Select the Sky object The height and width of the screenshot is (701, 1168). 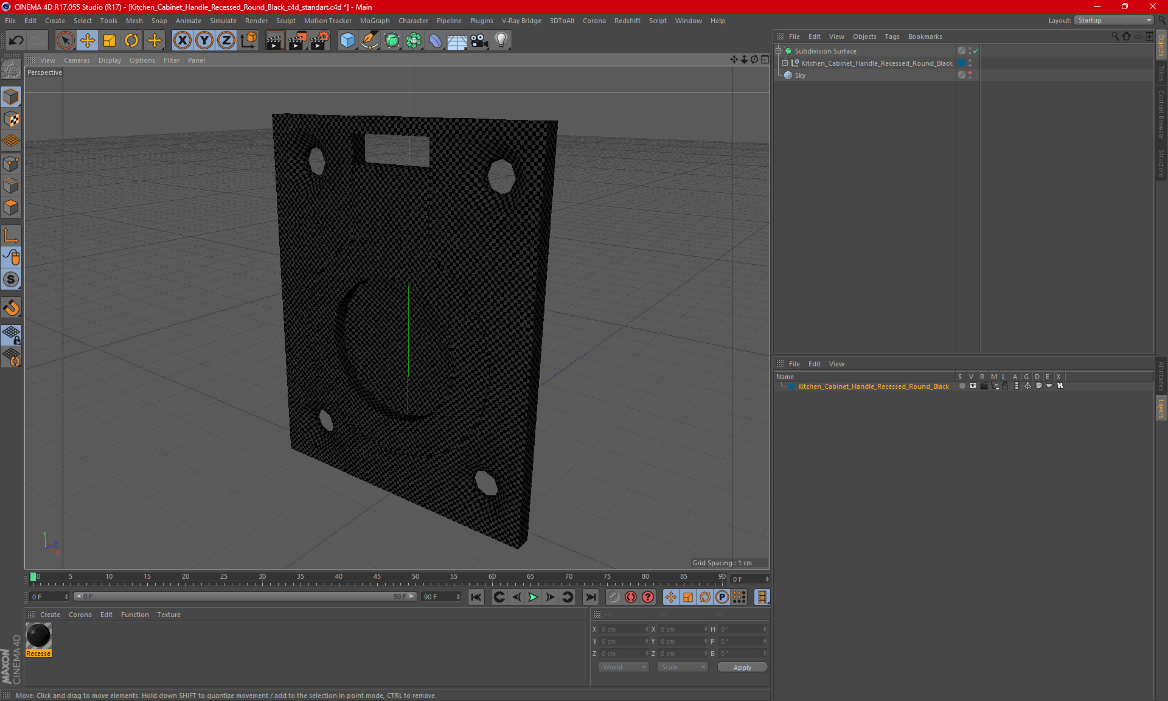click(x=800, y=75)
